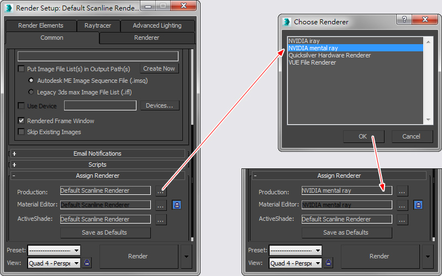Click the lock icon beside NVIDIA mental ray Material Editor
The height and width of the screenshot is (276, 442).
418,205
